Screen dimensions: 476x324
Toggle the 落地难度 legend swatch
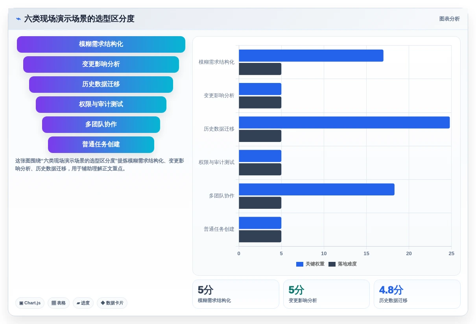click(332, 264)
